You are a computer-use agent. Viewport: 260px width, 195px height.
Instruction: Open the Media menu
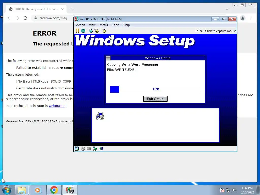tap(104, 25)
